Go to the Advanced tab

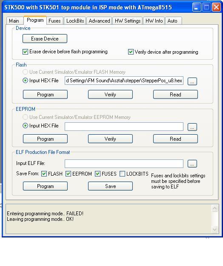[99, 21]
